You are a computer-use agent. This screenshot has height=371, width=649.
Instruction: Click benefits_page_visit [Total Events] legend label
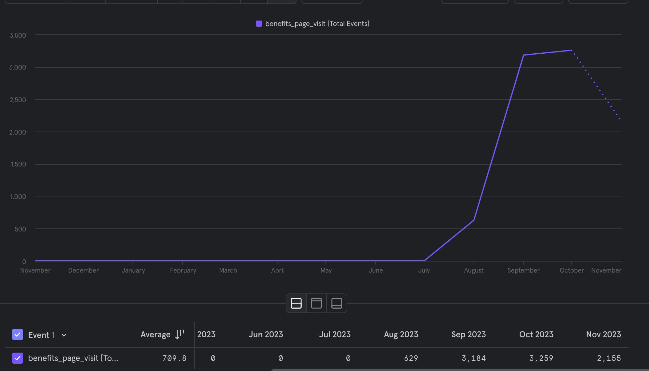coord(317,24)
